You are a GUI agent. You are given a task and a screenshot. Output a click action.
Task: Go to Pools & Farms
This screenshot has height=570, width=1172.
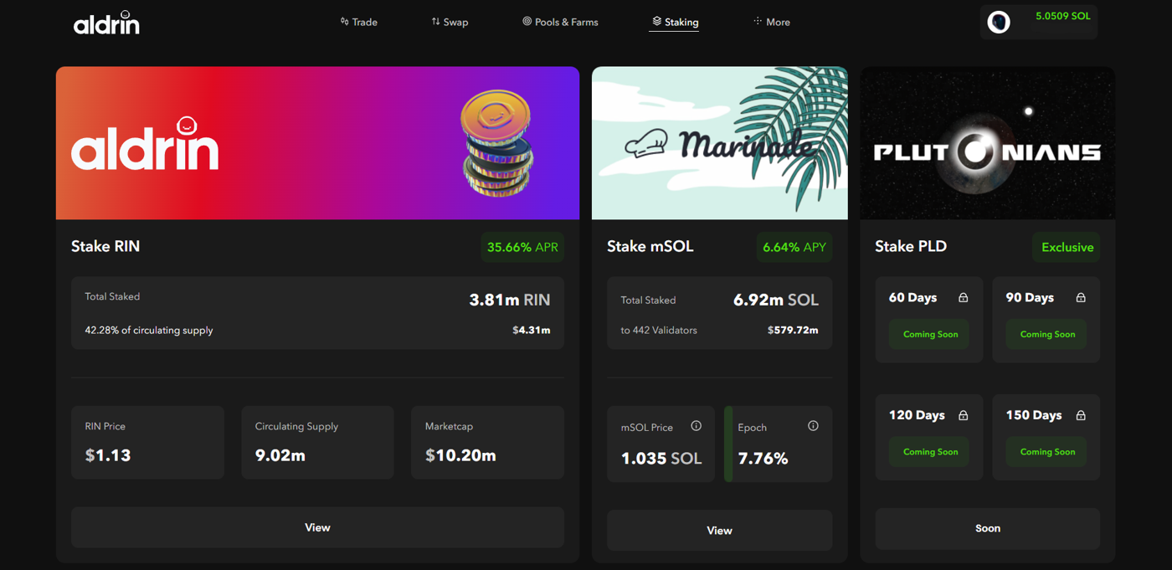pyautogui.click(x=560, y=22)
